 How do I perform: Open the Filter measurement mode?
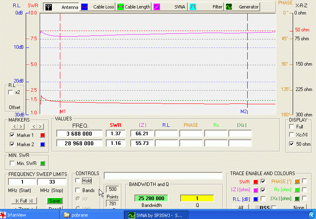[x=206, y=7]
